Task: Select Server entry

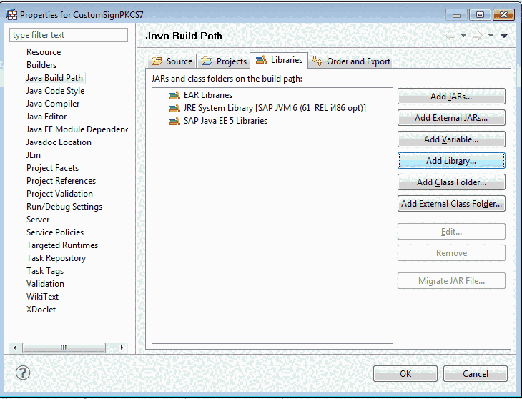Action: 38,220
